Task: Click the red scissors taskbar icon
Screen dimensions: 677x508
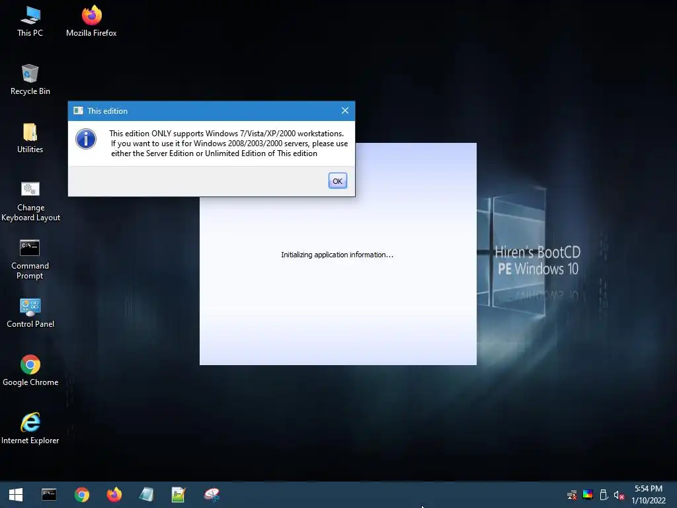Action: tap(212, 495)
